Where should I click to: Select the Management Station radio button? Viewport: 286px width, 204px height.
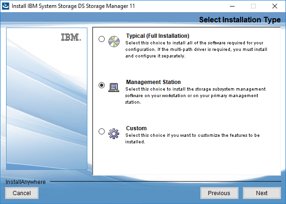click(x=101, y=85)
